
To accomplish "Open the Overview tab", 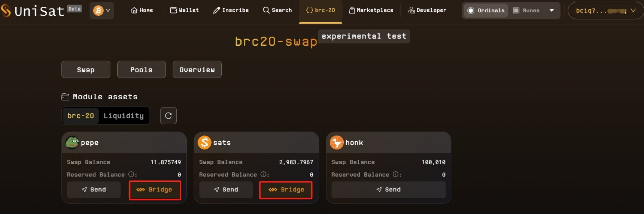I will point(197,70).
